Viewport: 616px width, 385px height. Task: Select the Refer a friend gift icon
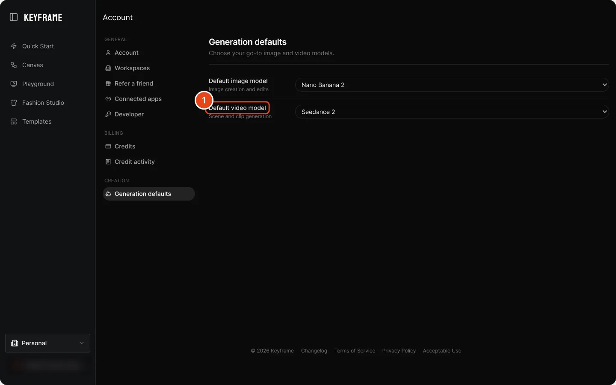click(x=108, y=83)
